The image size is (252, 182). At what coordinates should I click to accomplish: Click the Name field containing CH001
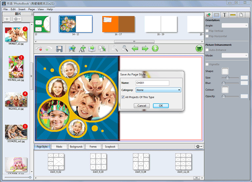[152, 83]
